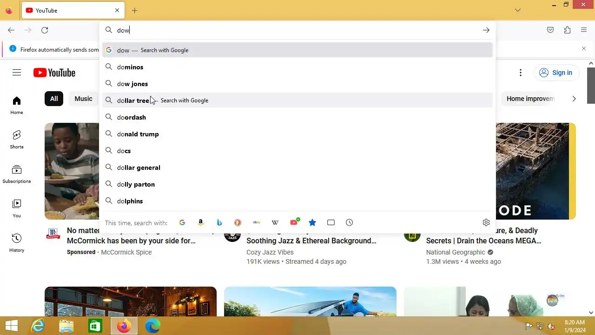Click the Sign in button
The image size is (595, 335).
pos(556,73)
